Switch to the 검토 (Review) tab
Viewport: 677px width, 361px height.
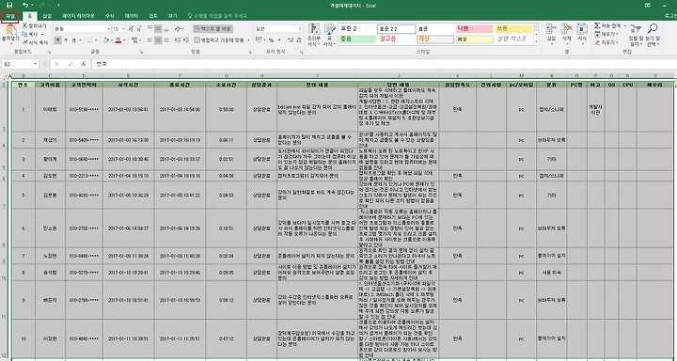(x=153, y=16)
